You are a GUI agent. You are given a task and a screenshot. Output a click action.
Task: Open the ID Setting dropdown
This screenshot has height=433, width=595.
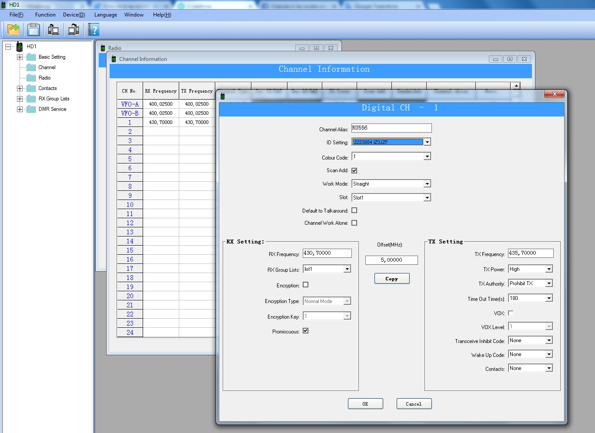coord(427,142)
